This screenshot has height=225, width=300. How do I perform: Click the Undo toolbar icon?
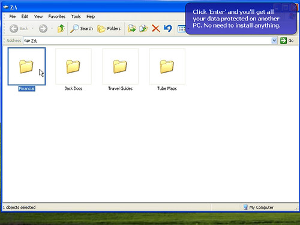(x=167, y=29)
